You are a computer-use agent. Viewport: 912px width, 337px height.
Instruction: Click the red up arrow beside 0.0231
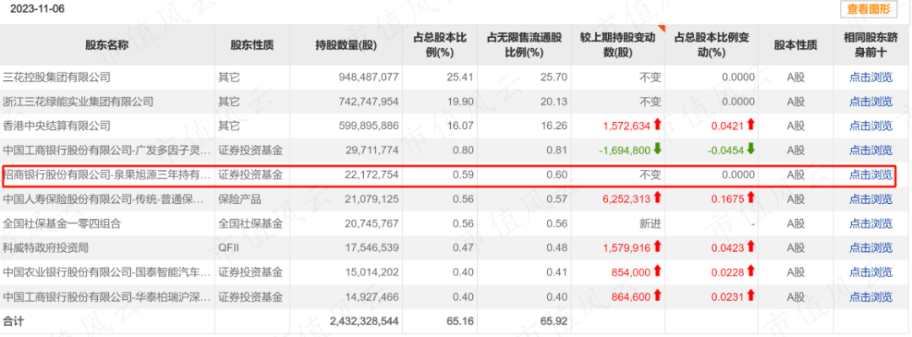(x=751, y=297)
